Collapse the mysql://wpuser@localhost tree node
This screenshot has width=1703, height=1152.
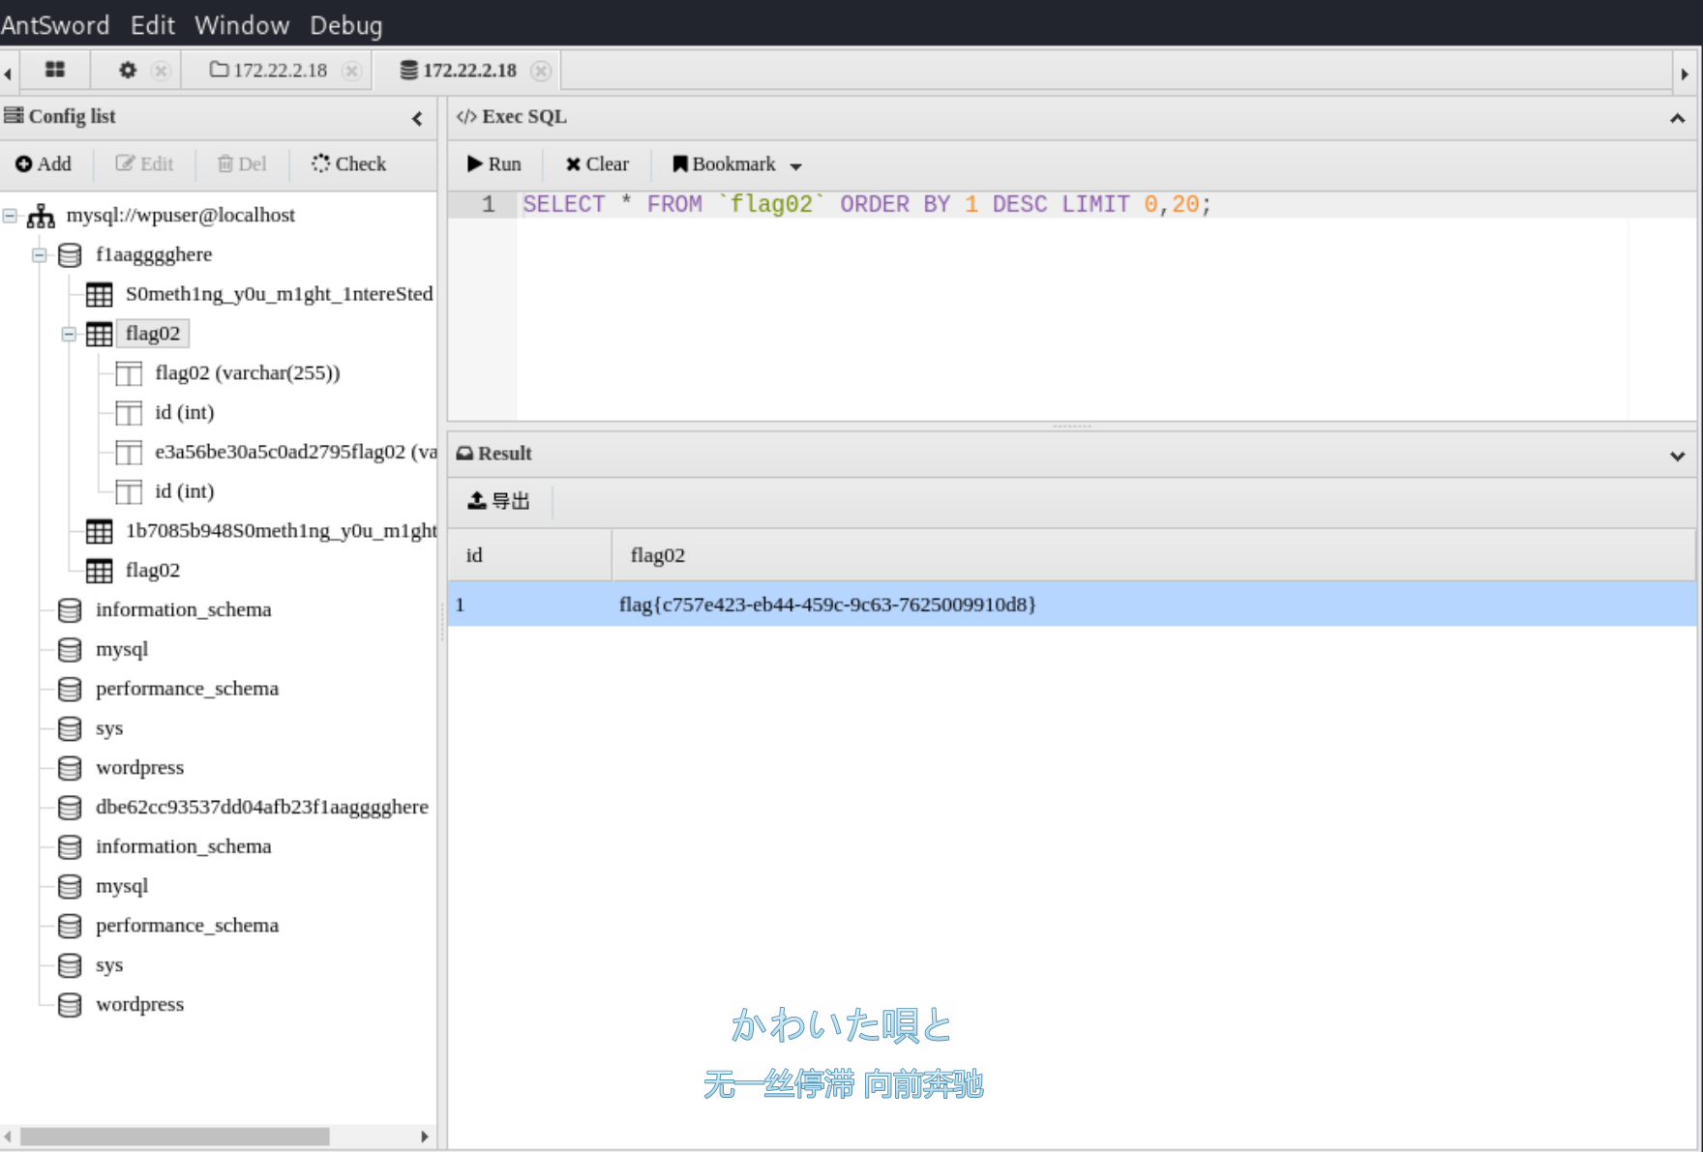click(10, 216)
